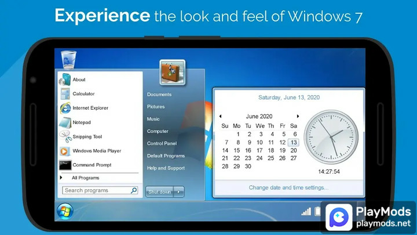Select June 10 in the calendar
Image resolution: width=417 pixels, height=235 pixels.
pos(259,142)
